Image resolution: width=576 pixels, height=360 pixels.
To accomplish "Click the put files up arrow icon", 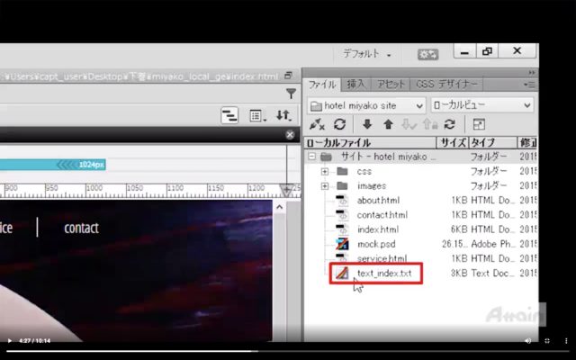I will [388, 124].
